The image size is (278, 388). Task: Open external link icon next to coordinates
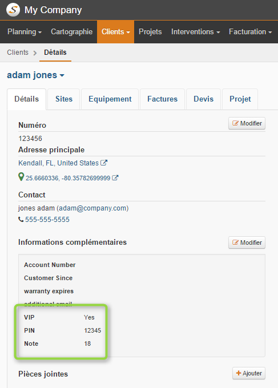(x=115, y=177)
